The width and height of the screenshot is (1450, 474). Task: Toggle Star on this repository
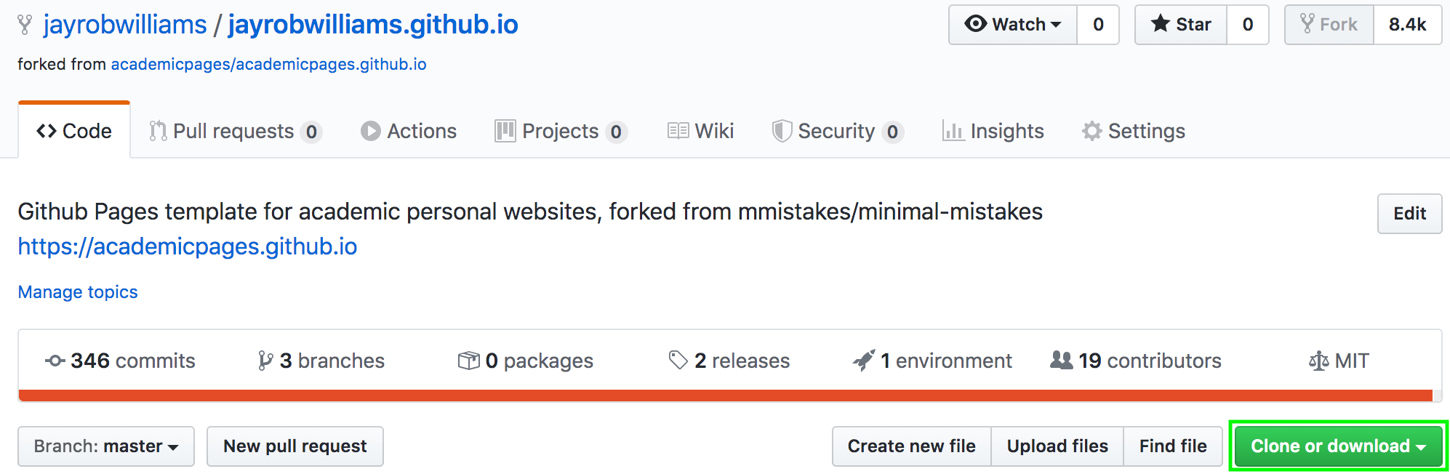pos(1181,25)
